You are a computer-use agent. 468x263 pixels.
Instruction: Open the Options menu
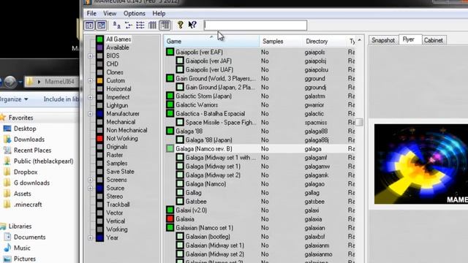(135, 13)
